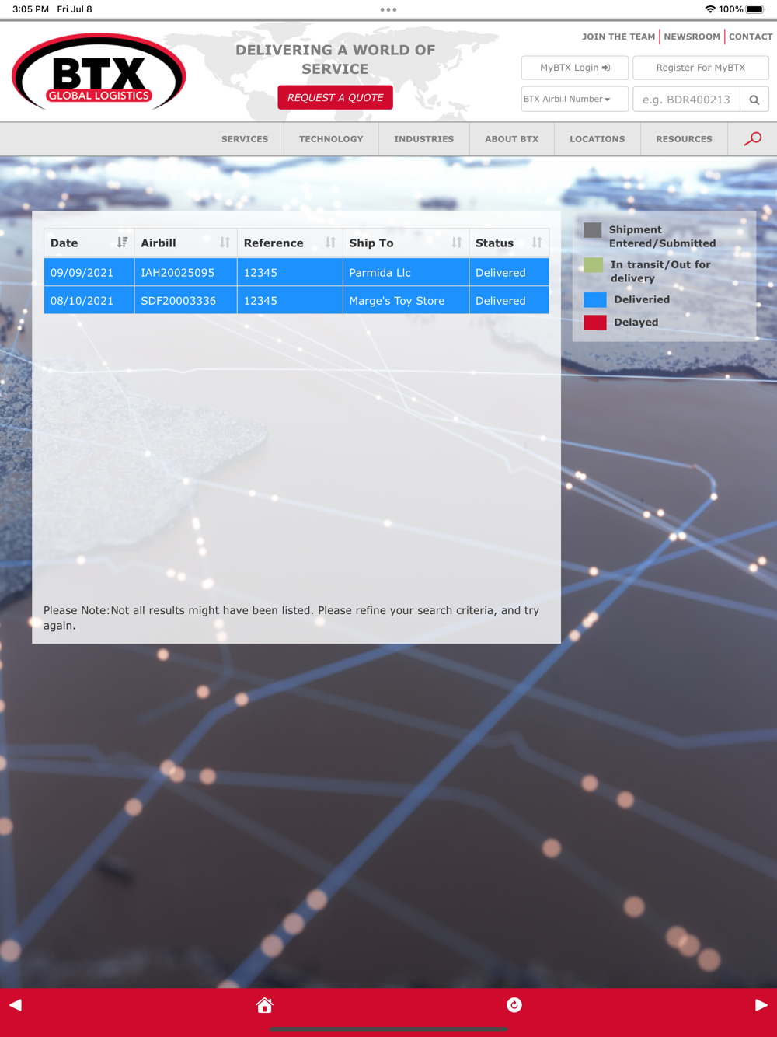Click the green In transit swatch
Image resolution: width=777 pixels, height=1037 pixels.
594,265
